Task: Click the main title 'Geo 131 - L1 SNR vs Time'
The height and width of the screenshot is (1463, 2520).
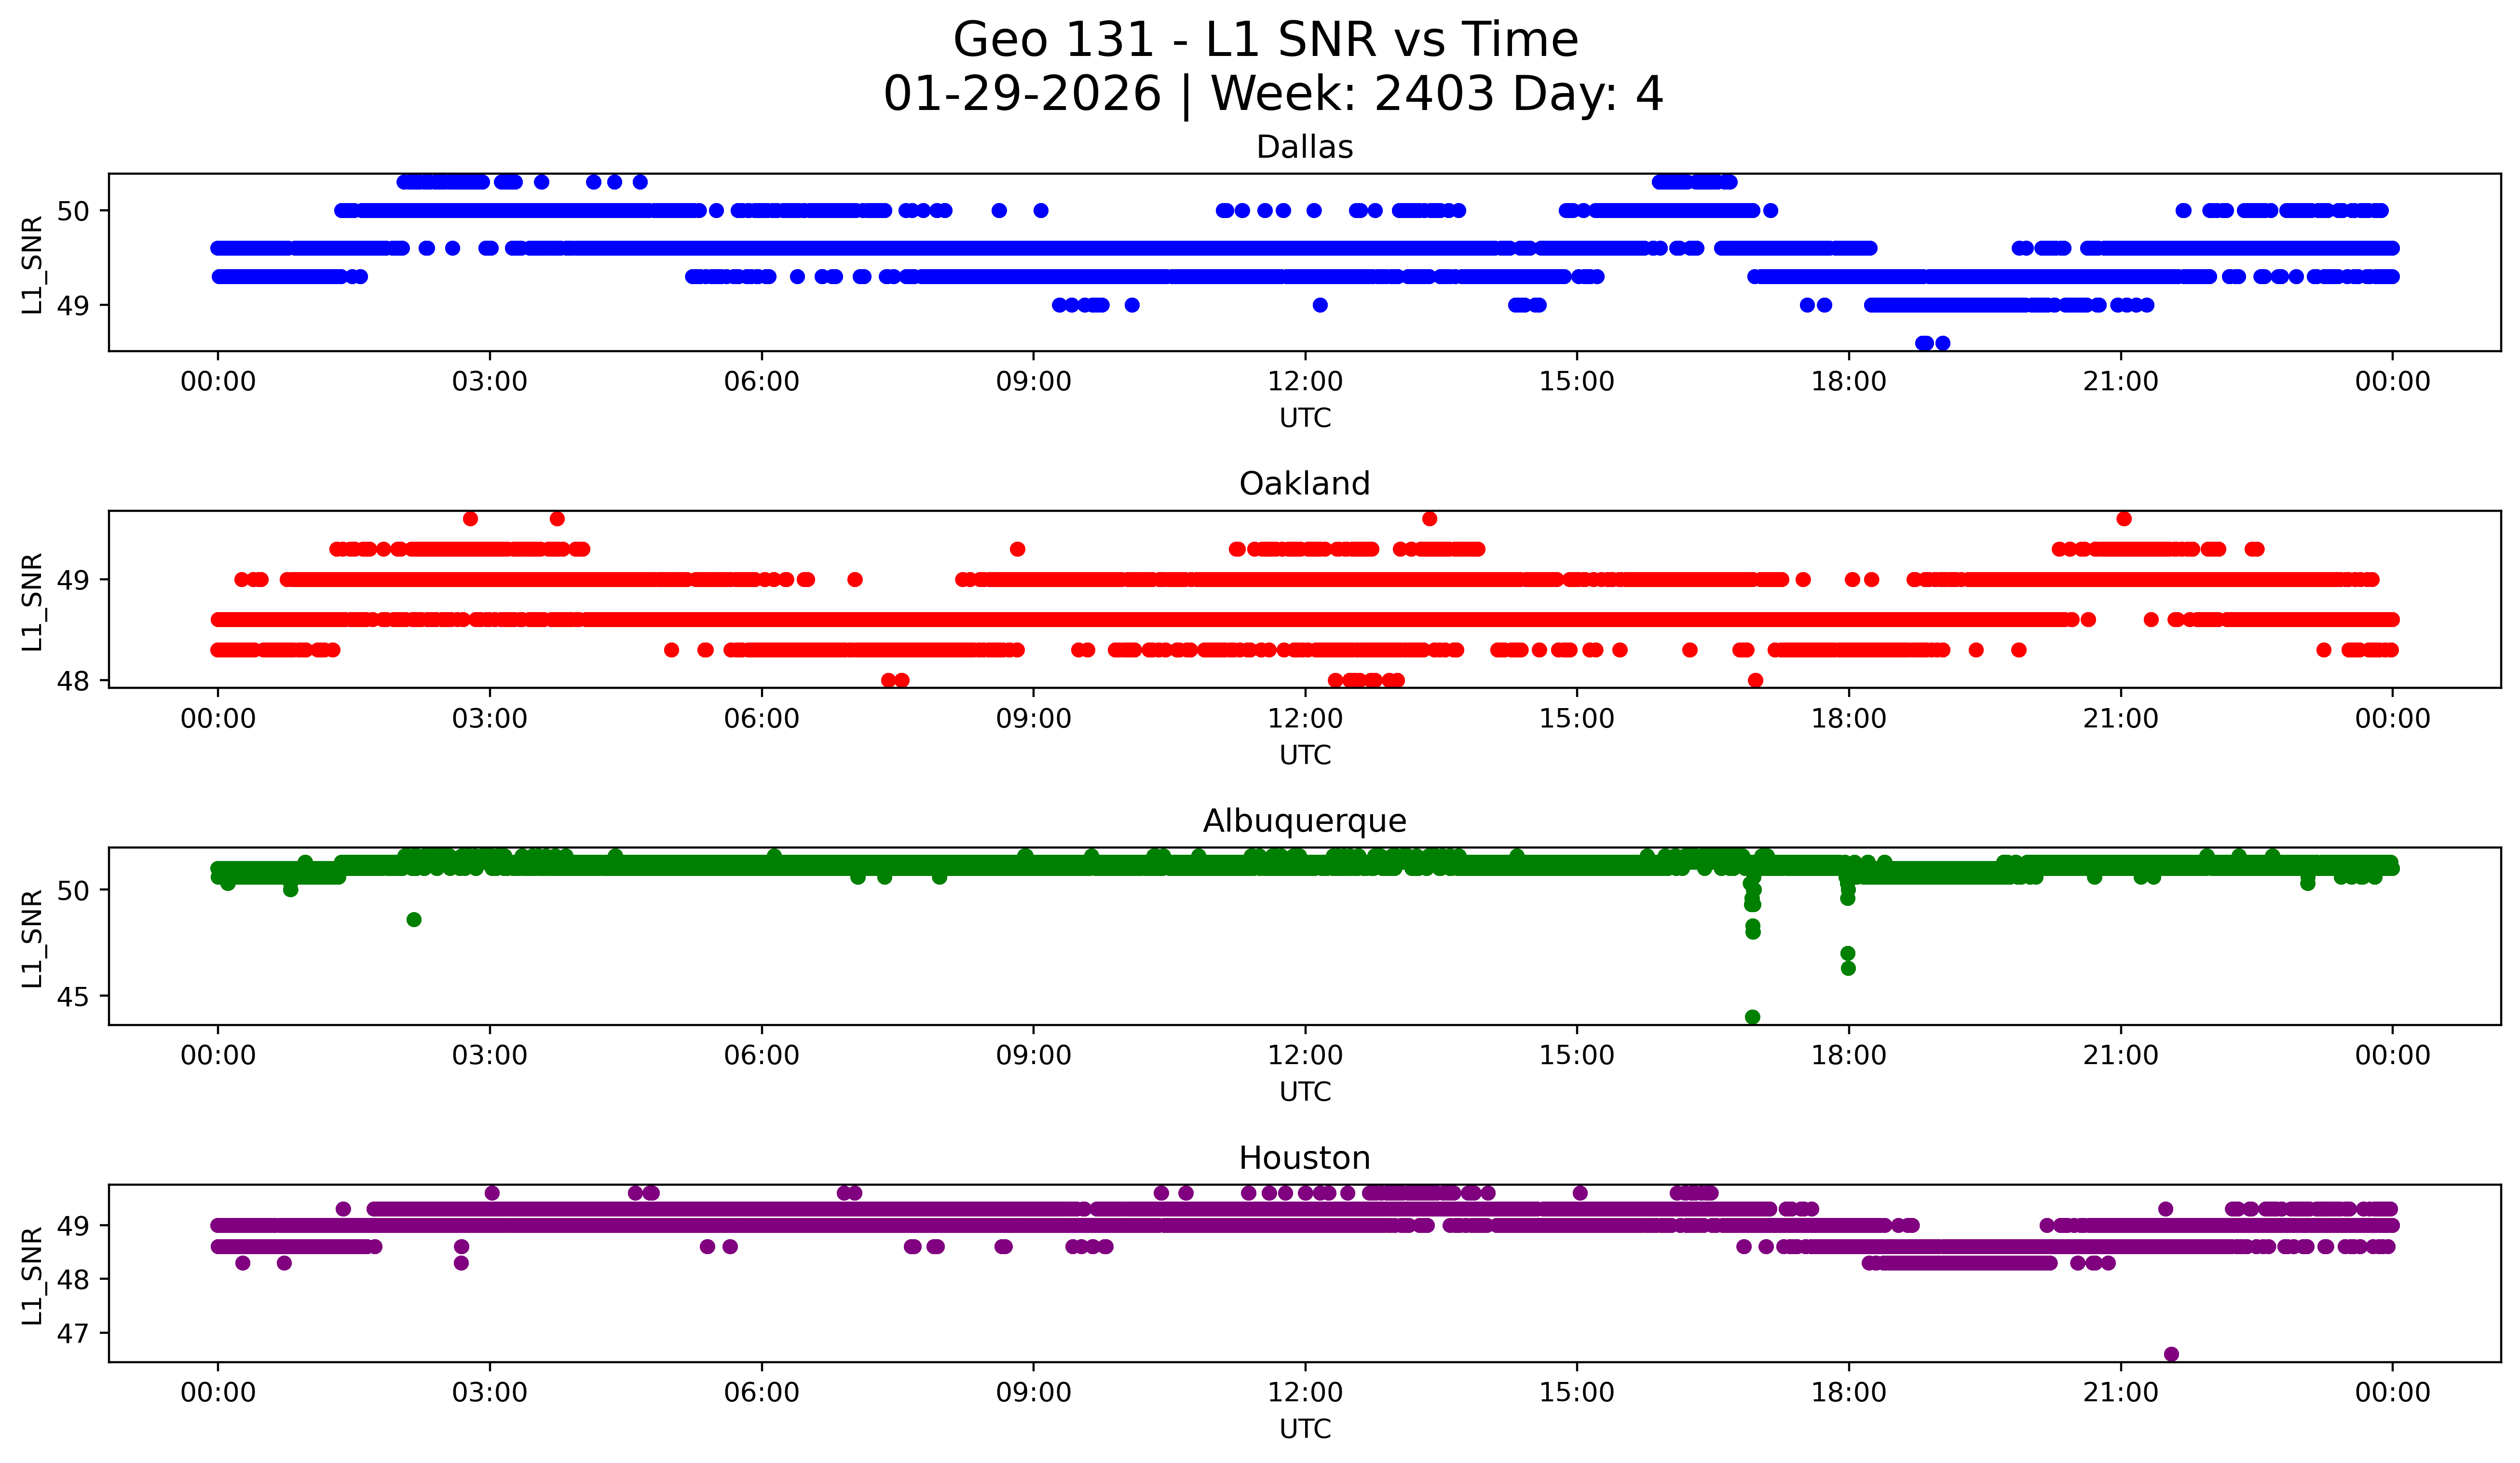Action: (1265, 40)
